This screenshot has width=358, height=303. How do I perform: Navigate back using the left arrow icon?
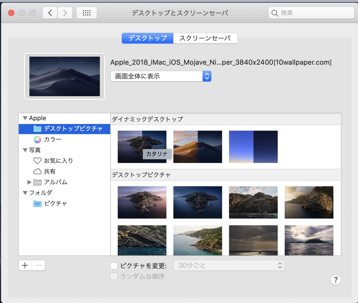coord(50,13)
